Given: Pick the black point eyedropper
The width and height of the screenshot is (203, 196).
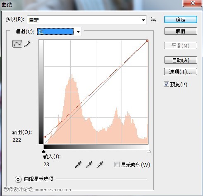Looking at the screenshot, I should click(78, 165).
